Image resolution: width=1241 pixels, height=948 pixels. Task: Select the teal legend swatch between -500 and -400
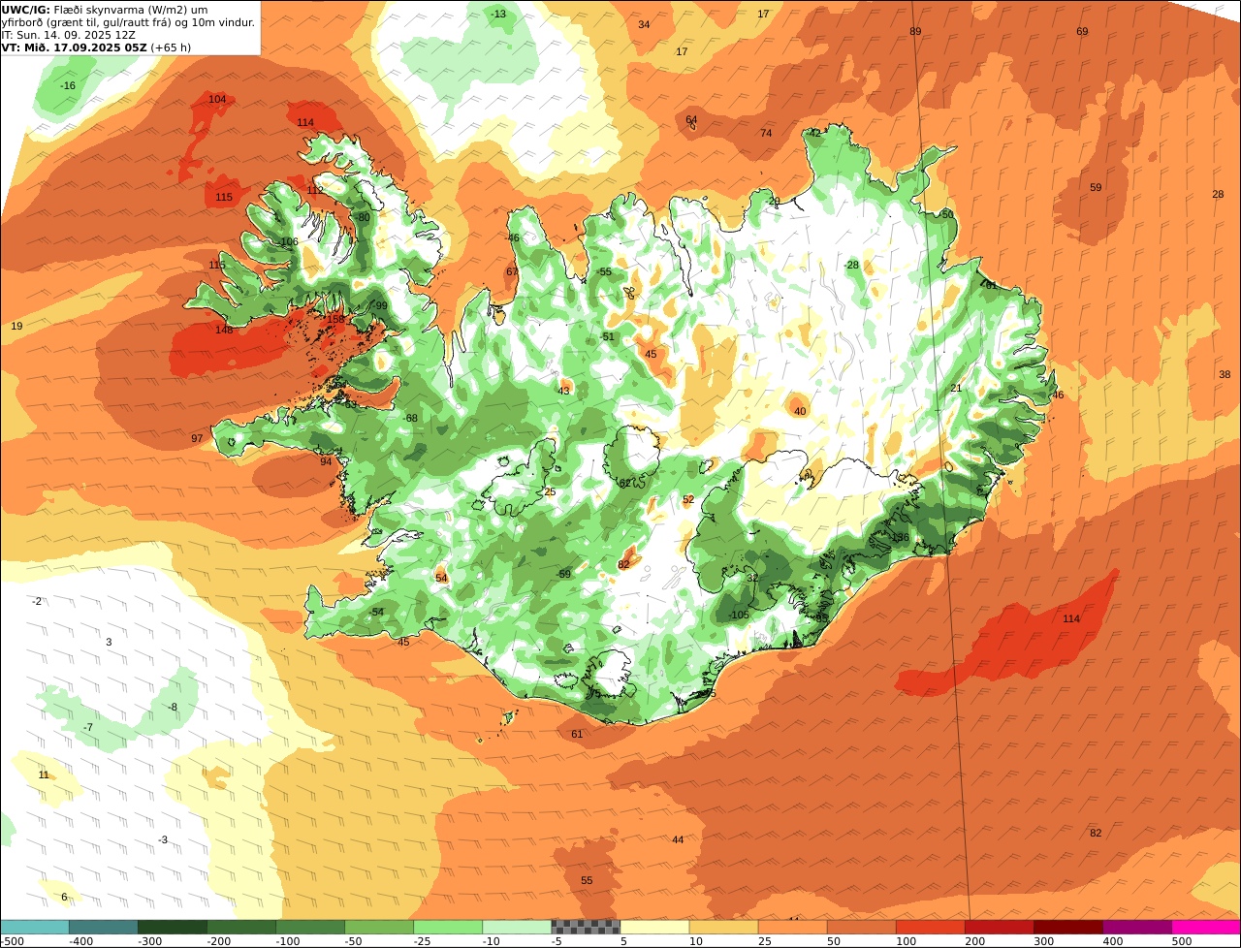pyautogui.click(x=35, y=927)
